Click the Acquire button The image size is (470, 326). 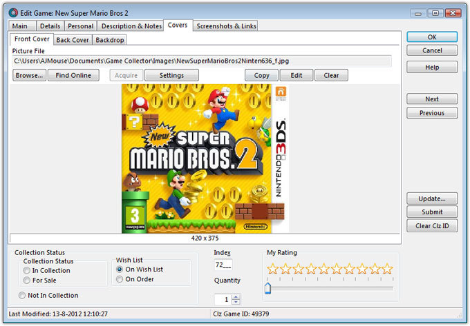[x=126, y=75]
